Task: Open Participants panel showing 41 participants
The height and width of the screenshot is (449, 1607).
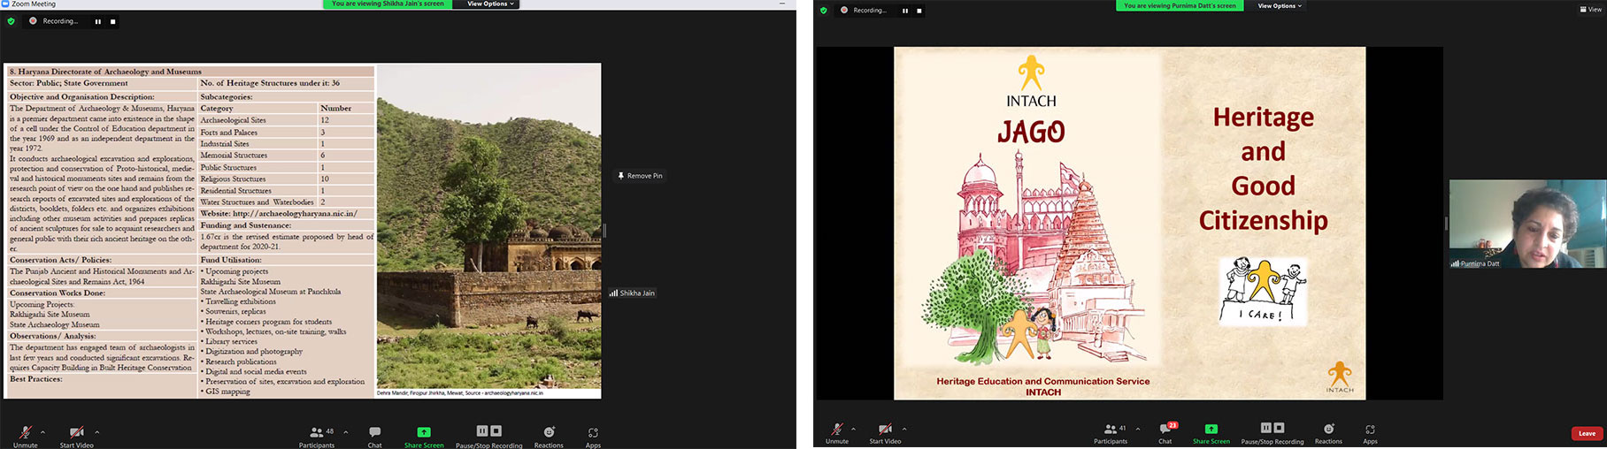Action: click(1111, 432)
